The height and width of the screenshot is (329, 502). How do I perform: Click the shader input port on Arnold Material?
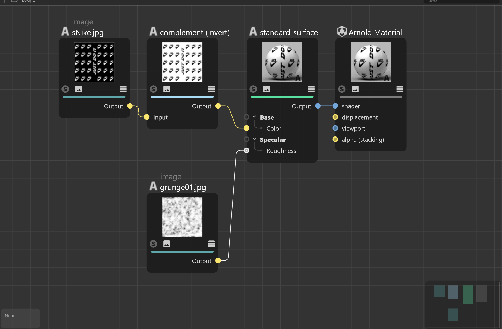[335, 106]
